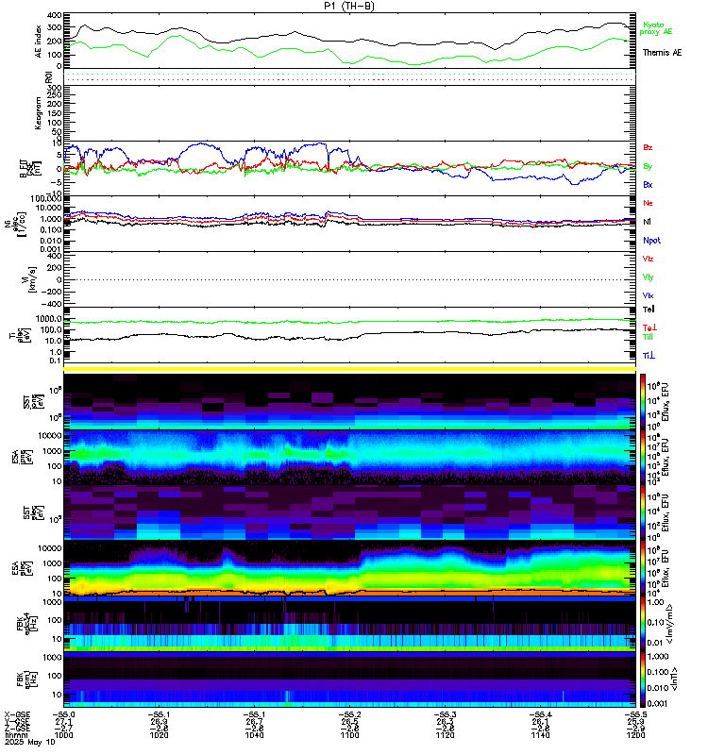
Task: Click the mV/m electric field color bar
Action: pos(643,624)
